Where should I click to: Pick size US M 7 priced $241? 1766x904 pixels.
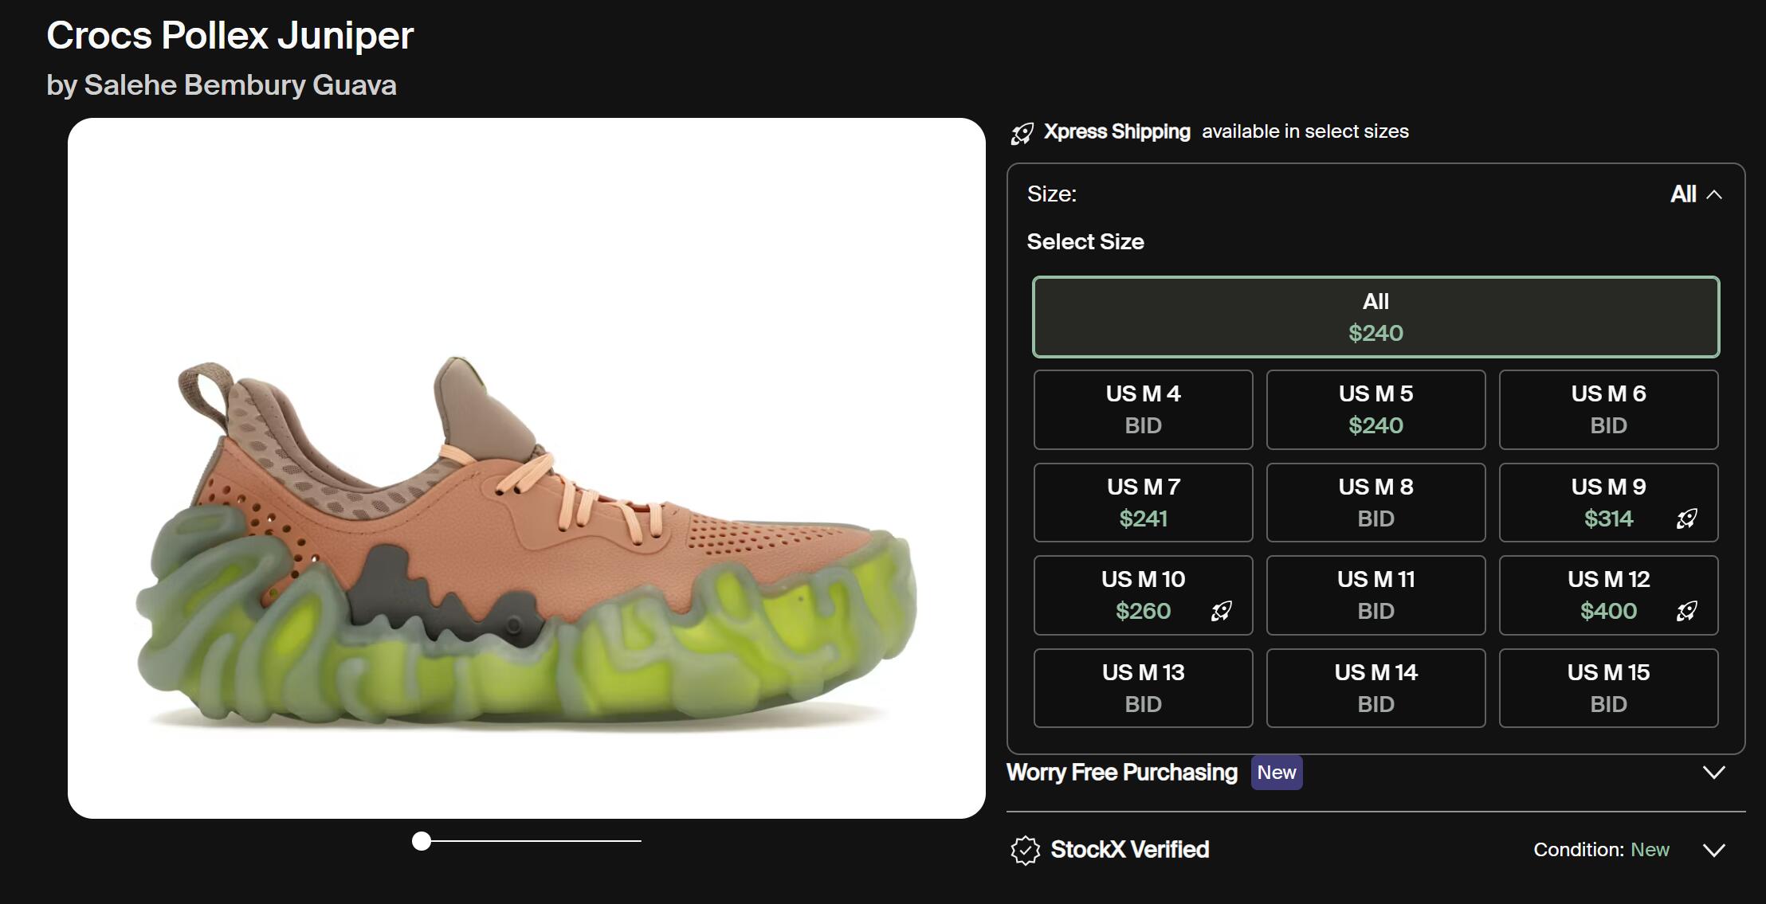click(x=1143, y=503)
